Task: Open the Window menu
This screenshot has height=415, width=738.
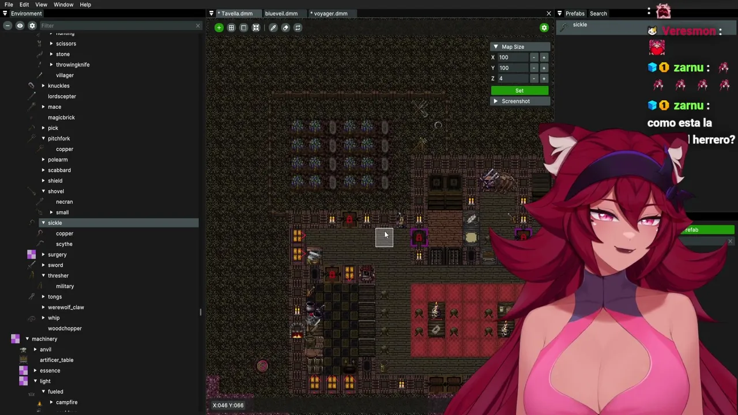Action: (x=63, y=5)
